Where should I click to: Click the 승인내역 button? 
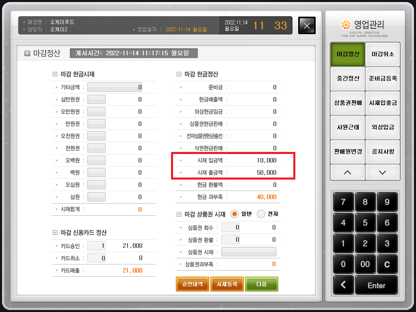tap(192, 284)
